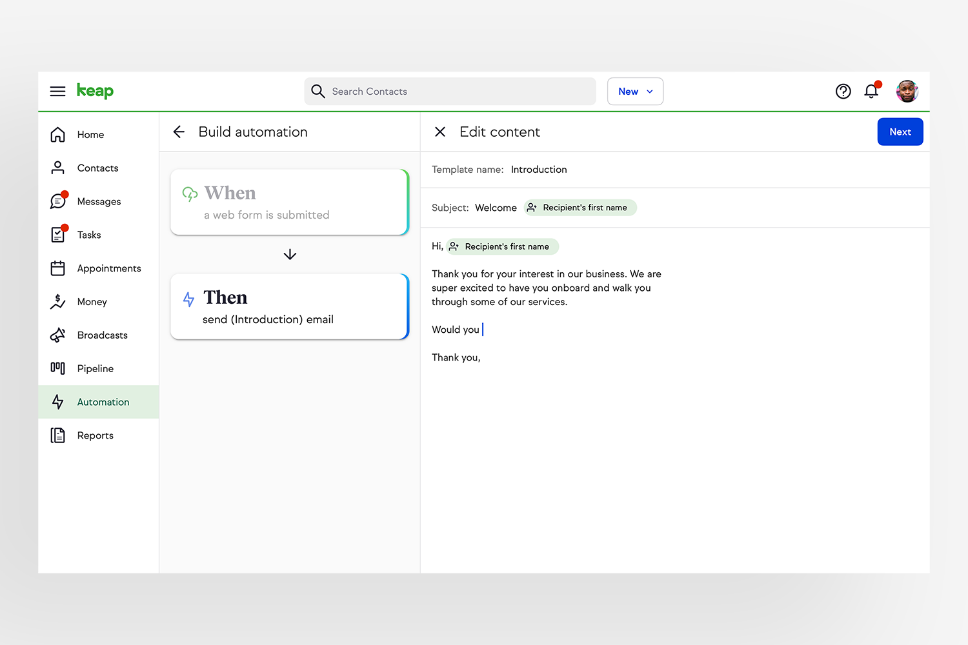Close the Edit content panel
Image resolution: width=968 pixels, height=645 pixels.
(x=440, y=132)
